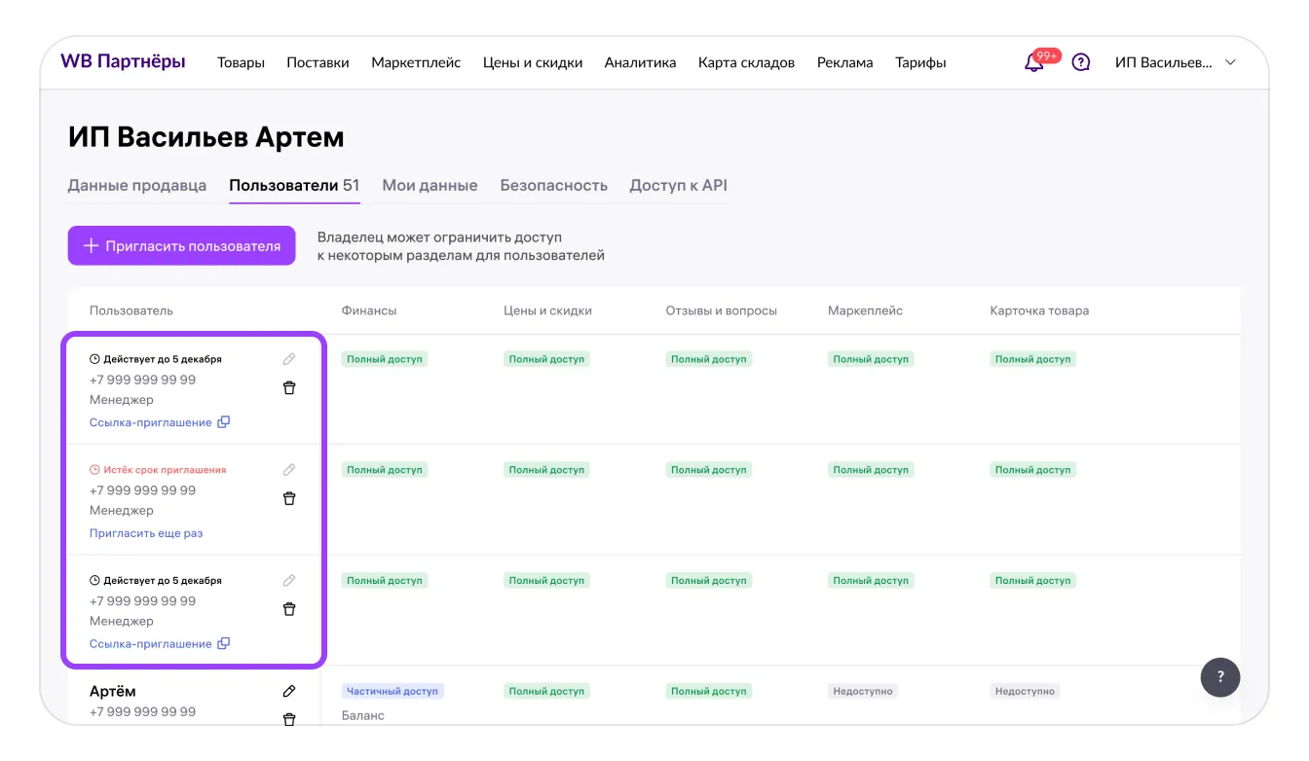The height and width of the screenshot is (761, 1309).
Task: Click the copy icon beside first Ссылка-приглашение
Action: [x=224, y=422]
